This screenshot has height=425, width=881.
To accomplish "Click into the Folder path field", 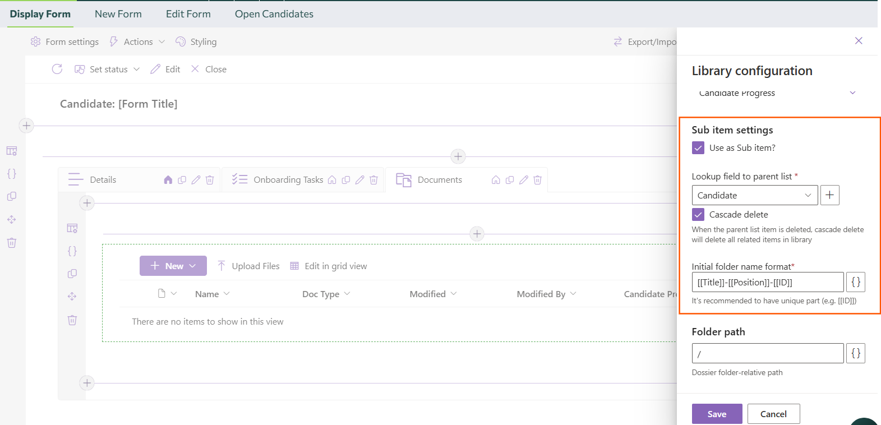I will coord(768,353).
